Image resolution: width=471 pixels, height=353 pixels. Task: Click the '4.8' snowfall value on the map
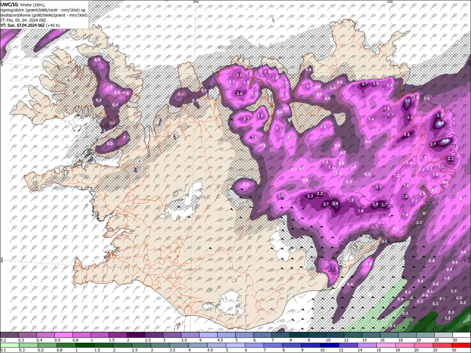(442, 123)
